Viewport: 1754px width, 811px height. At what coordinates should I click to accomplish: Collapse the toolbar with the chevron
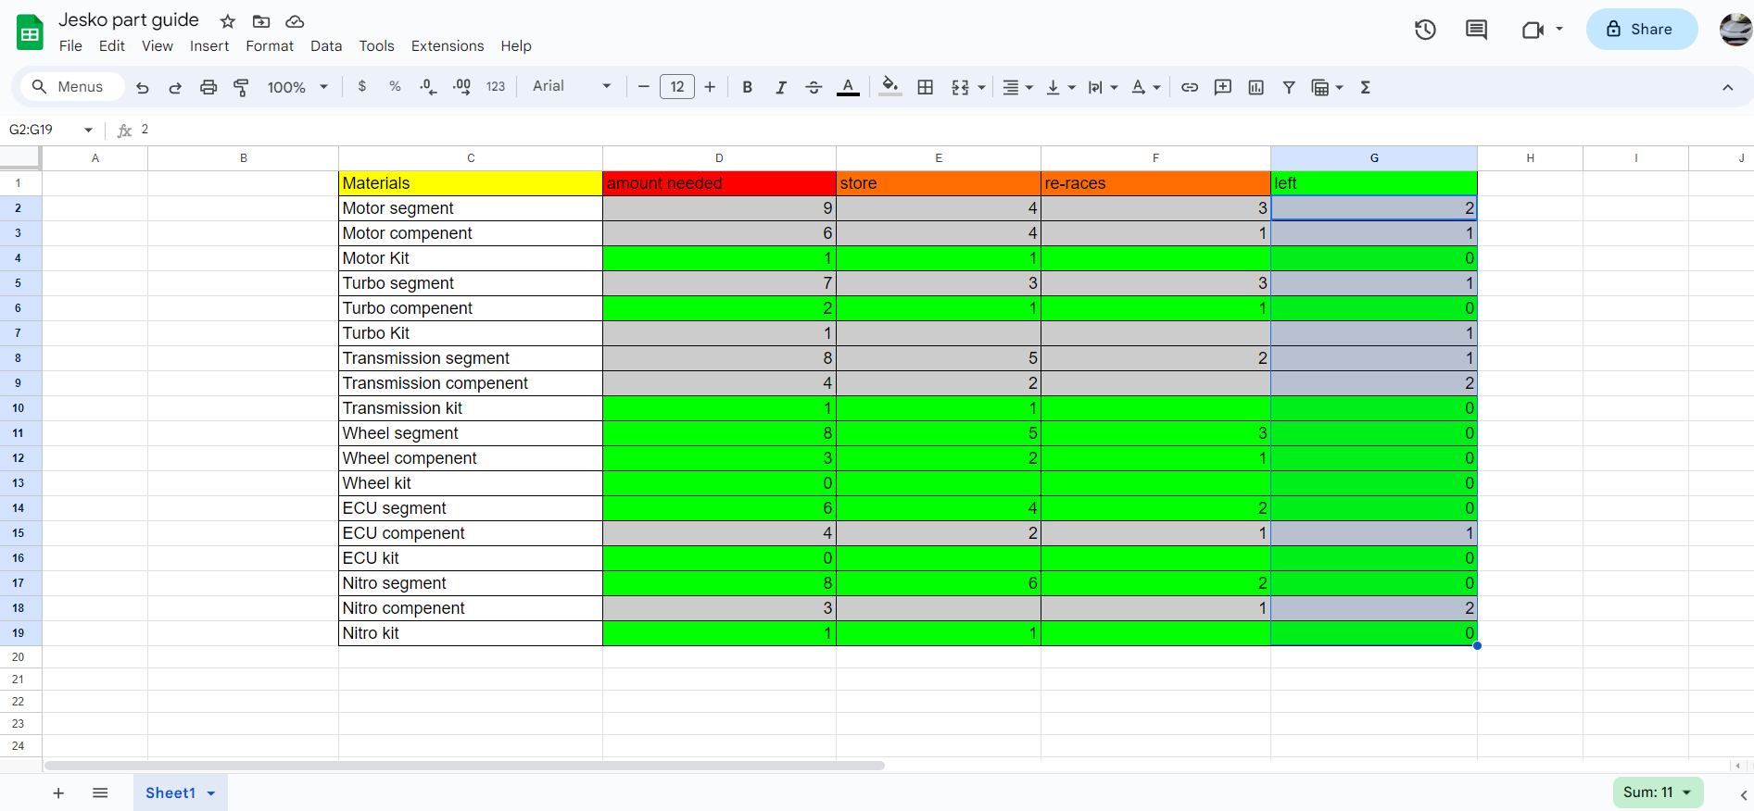coord(1727,87)
